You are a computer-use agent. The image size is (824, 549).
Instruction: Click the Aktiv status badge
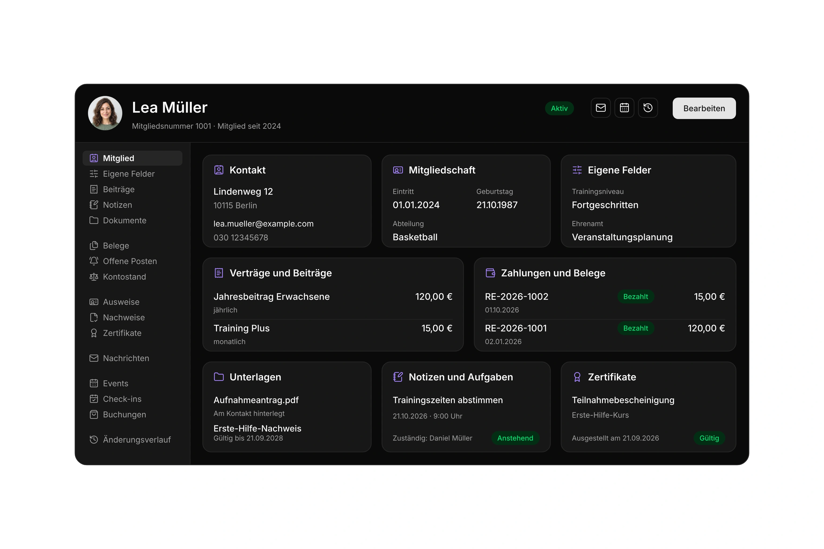tap(559, 108)
